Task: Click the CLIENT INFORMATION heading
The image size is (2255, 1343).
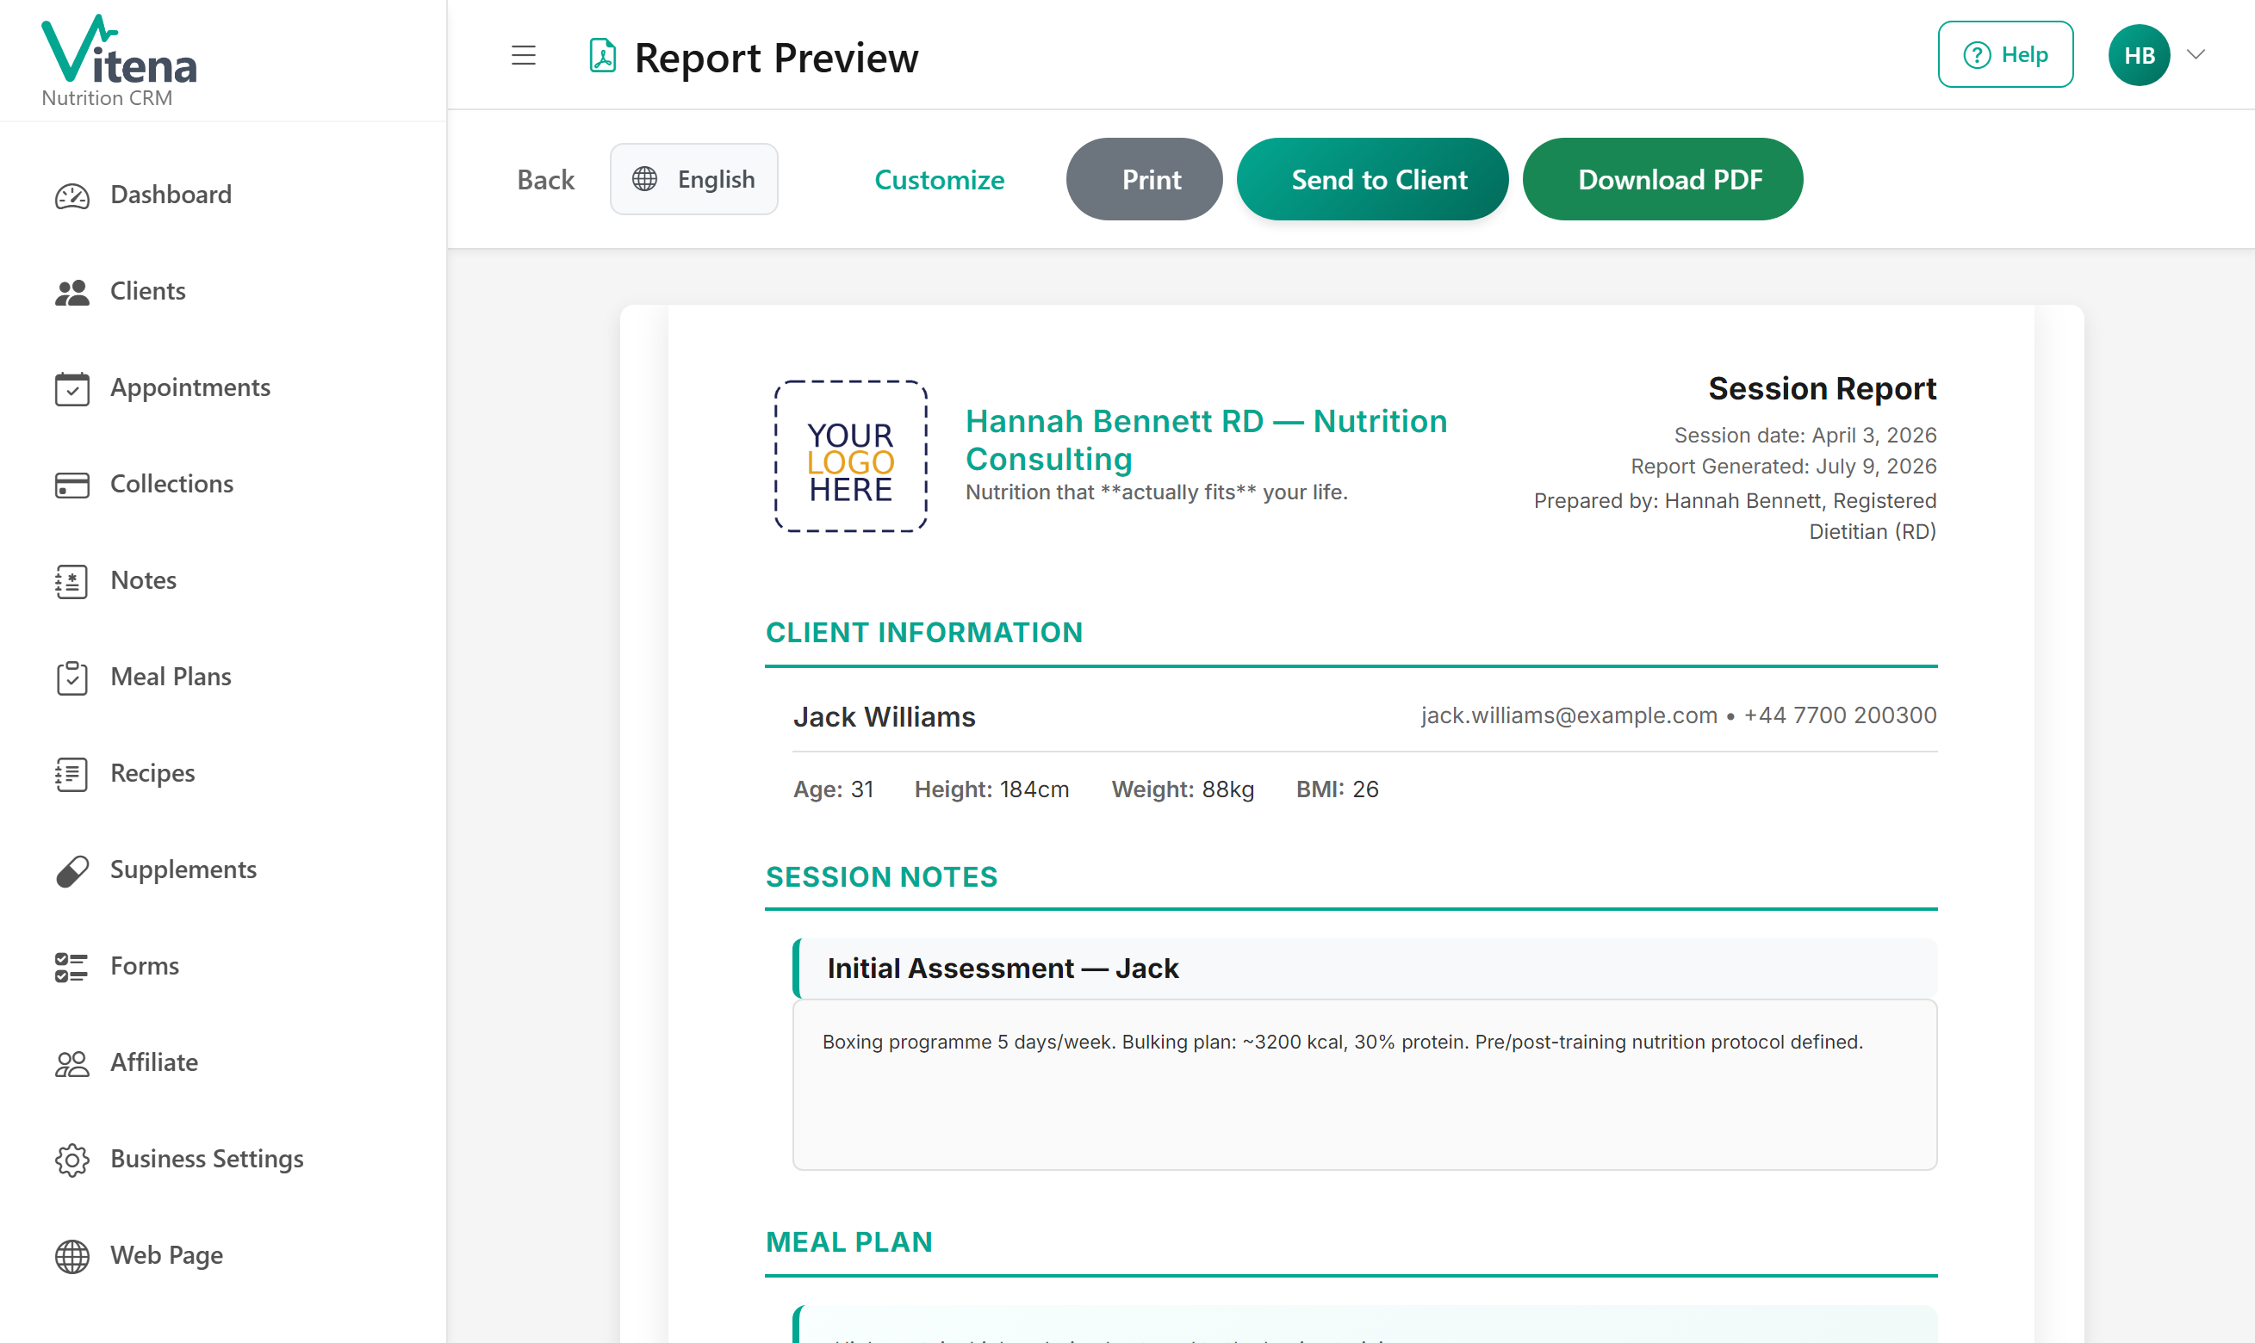Action: click(923, 633)
